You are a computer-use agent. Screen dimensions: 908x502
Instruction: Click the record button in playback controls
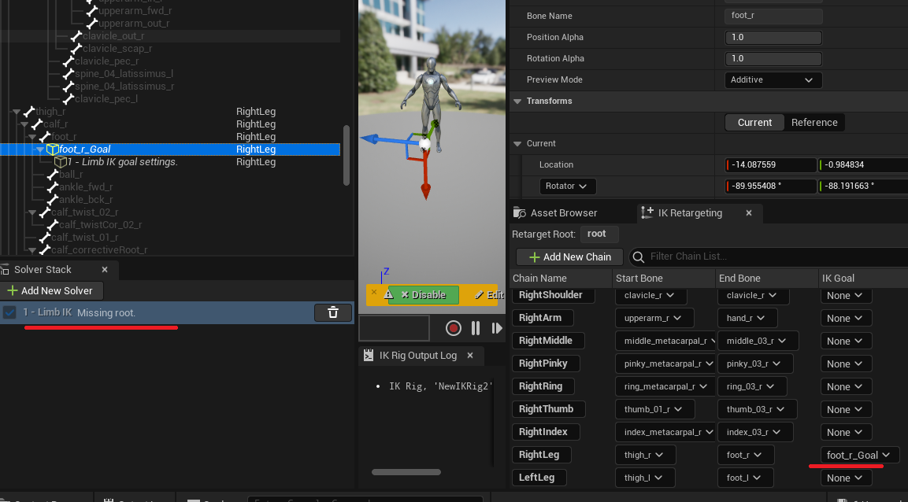(453, 328)
